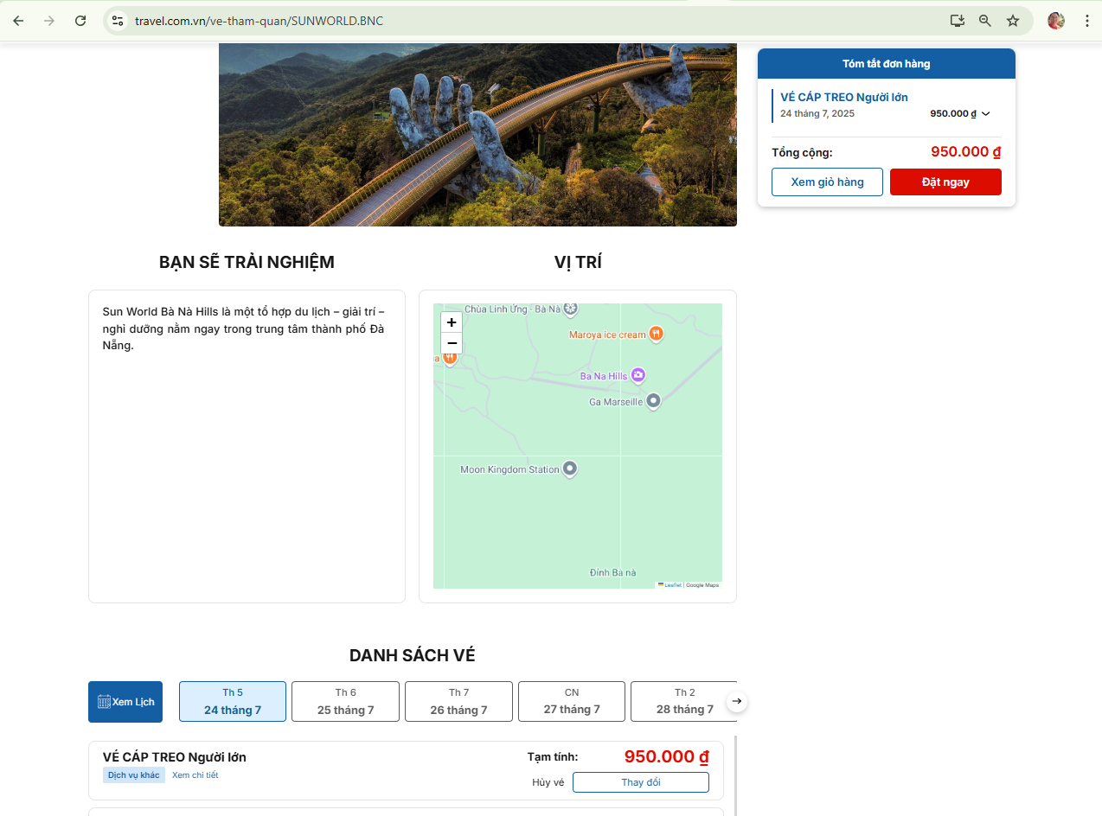This screenshot has width=1102, height=816.
Task: Open Xem chi tiết ticket details link
Action: click(195, 775)
